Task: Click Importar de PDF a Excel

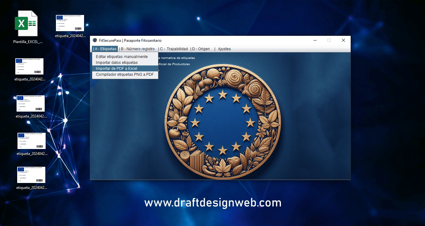Action: click(x=116, y=69)
